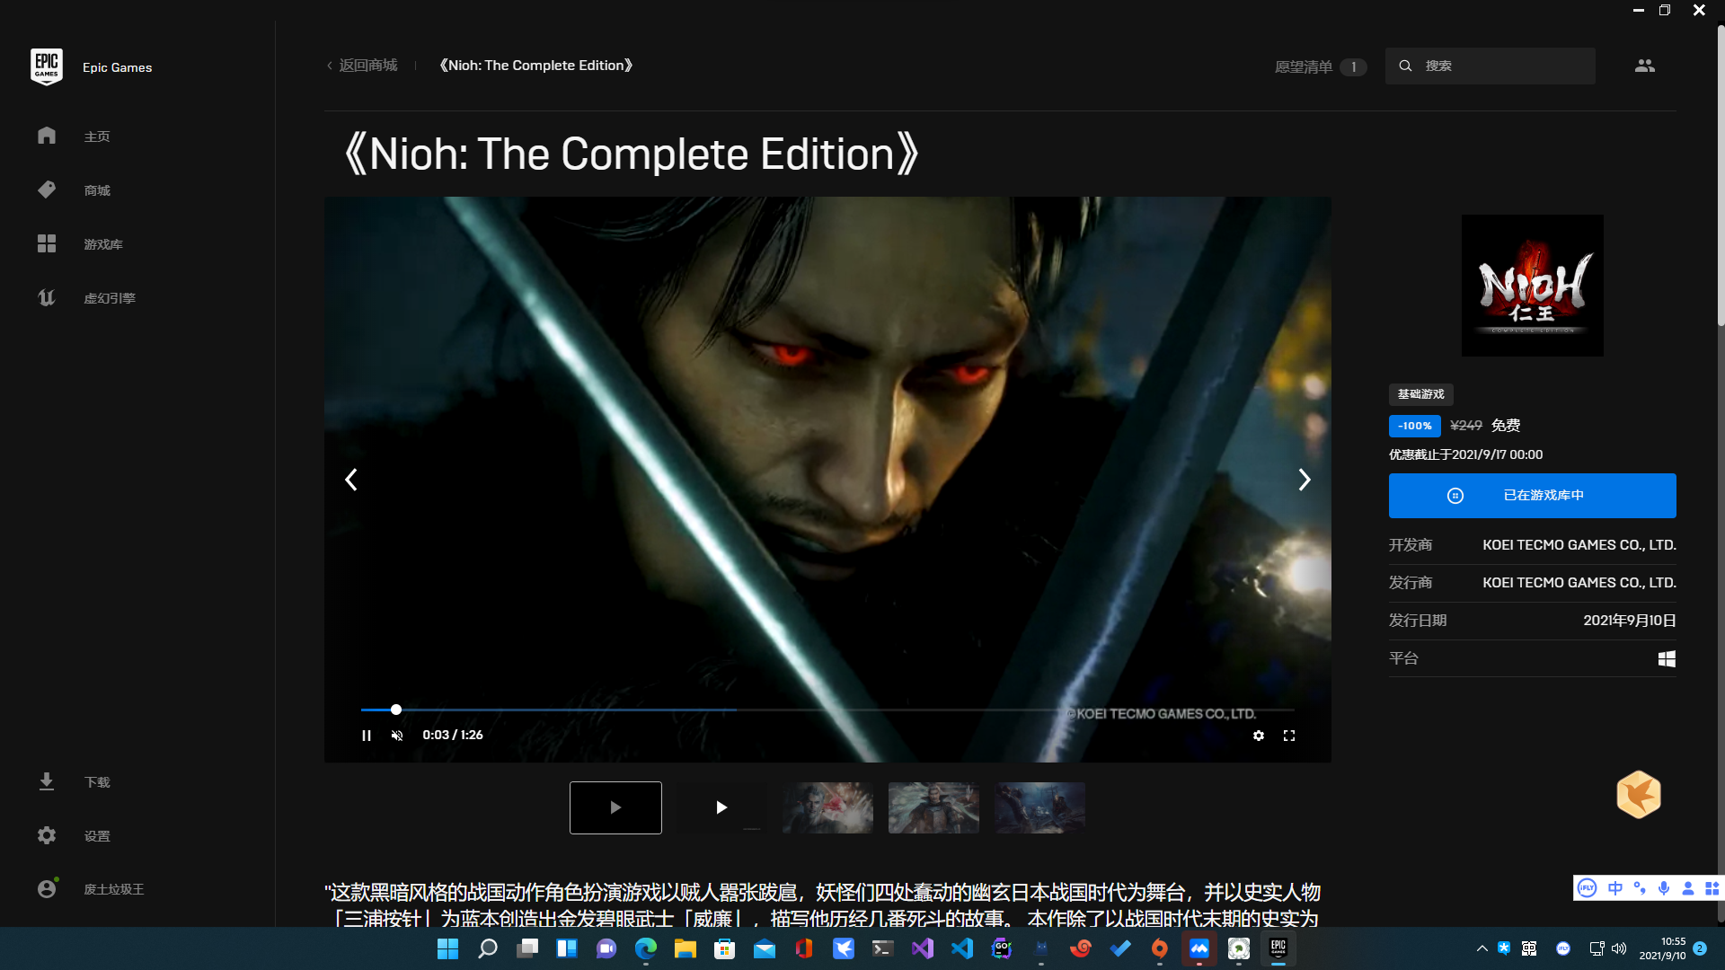Viewport: 1725px width, 970px height.
Task: Launch Microsoft Edge from taskbar
Action: 645,948
